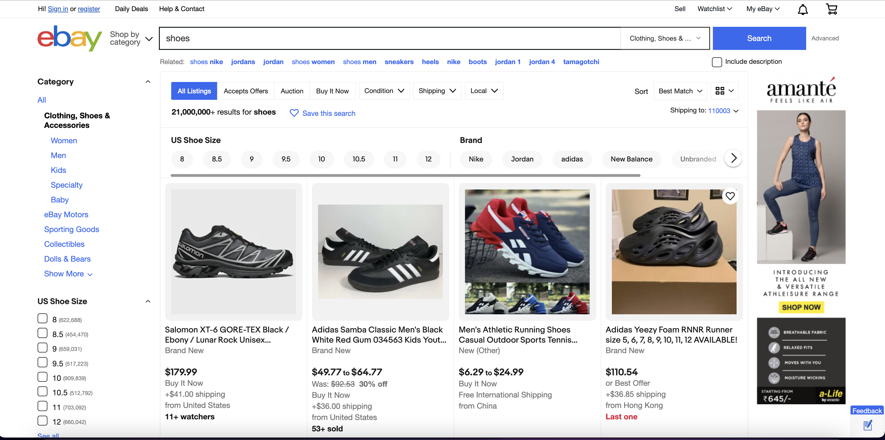Check the size 9 shoe filter
The image size is (885, 440).
42,348
